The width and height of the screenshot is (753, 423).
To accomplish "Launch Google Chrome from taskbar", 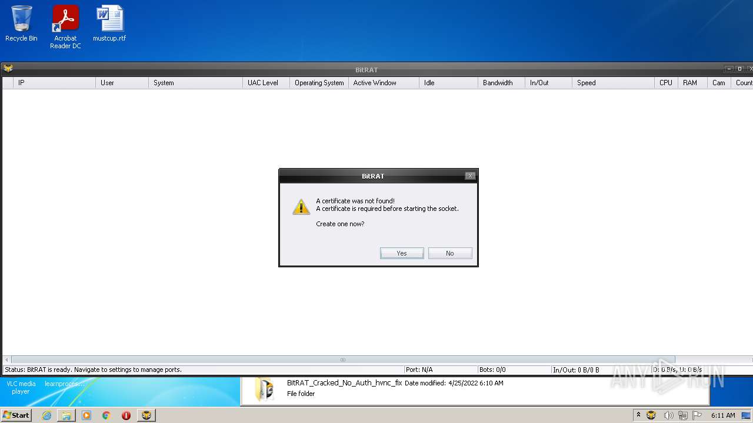I will point(106,415).
